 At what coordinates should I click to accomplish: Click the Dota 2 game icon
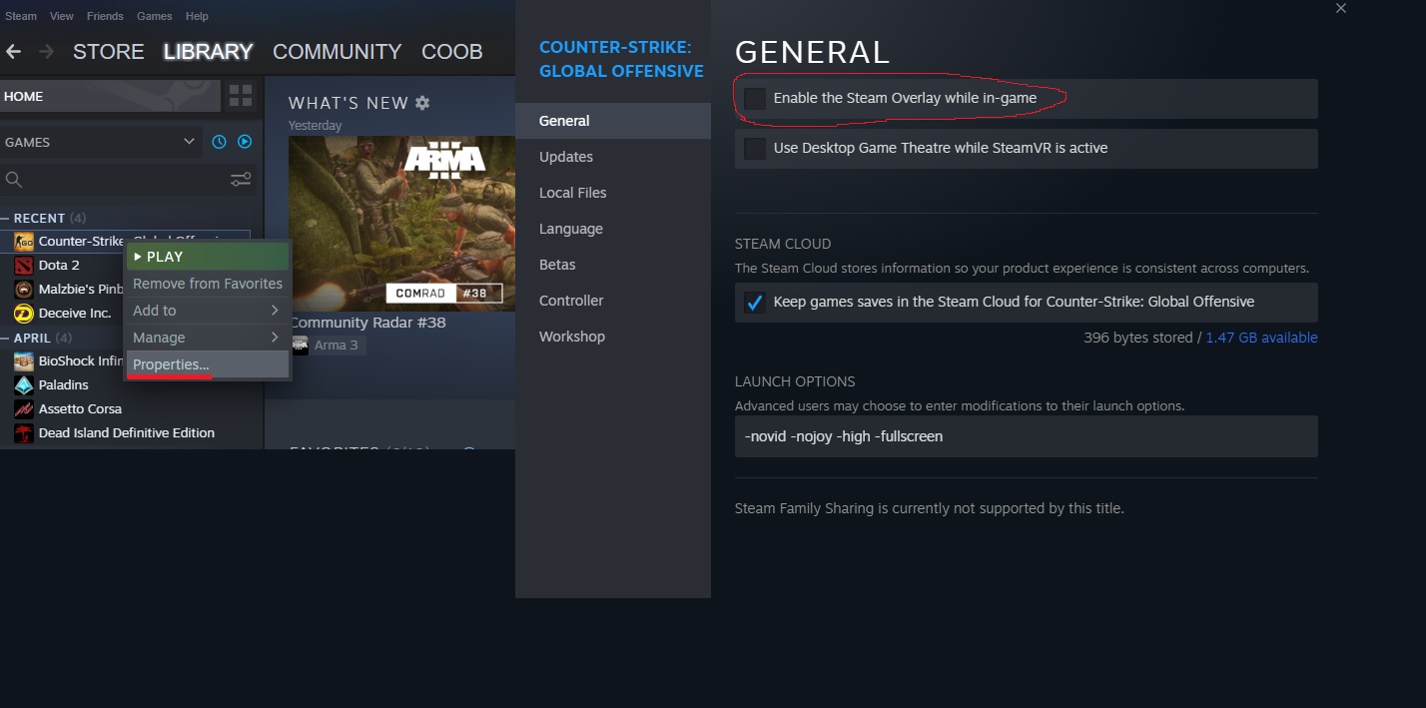[x=24, y=266]
